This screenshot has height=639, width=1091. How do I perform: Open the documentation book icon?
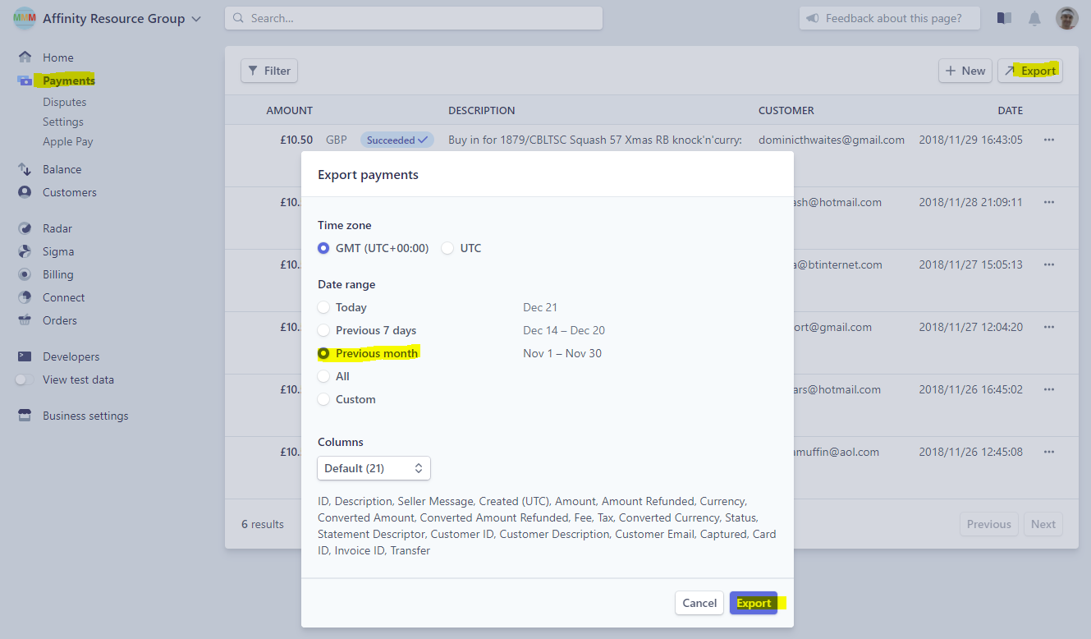click(1004, 18)
